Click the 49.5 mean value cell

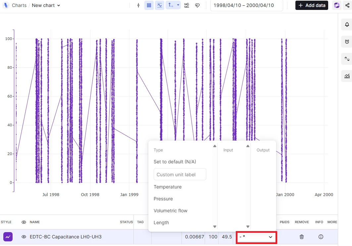[x=227, y=237]
